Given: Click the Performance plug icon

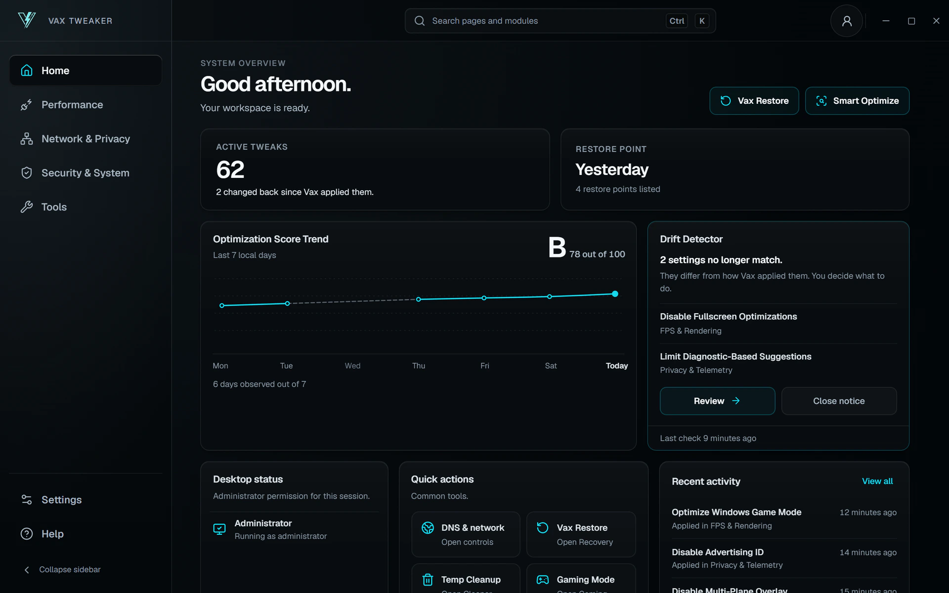Looking at the screenshot, I should (x=27, y=105).
